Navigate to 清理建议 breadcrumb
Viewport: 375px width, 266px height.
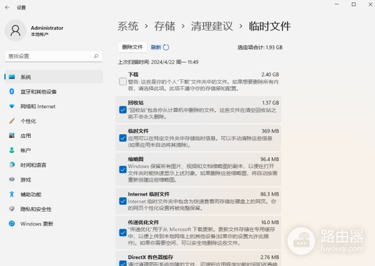(x=211, y=26)
